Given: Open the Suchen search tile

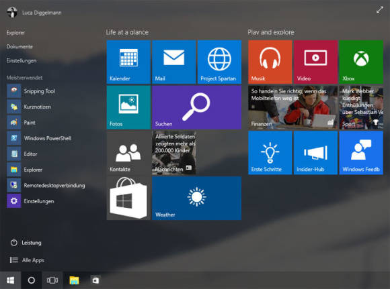Looking at the screenshot, I should pyautogui.click(x=196, y=107).
